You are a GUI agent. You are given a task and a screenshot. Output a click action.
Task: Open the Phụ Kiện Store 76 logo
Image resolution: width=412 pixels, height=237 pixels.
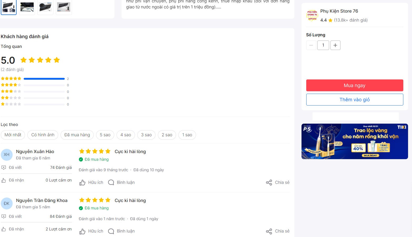tap(312, 15)
